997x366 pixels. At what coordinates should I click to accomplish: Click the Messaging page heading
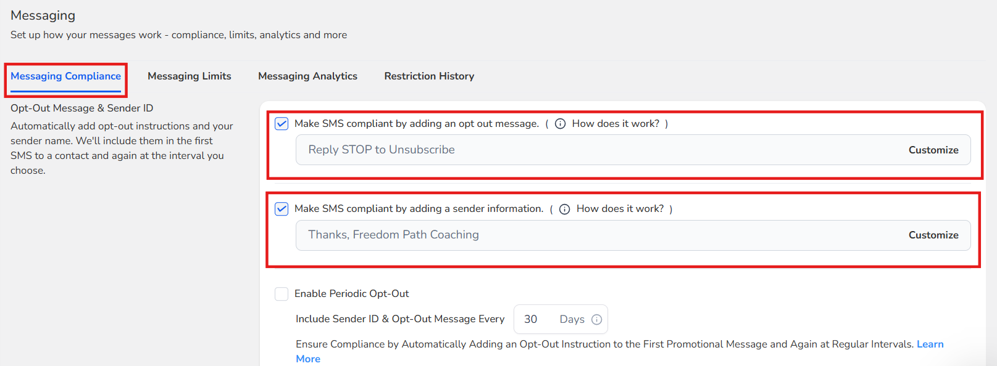click(x=43, y=15)
